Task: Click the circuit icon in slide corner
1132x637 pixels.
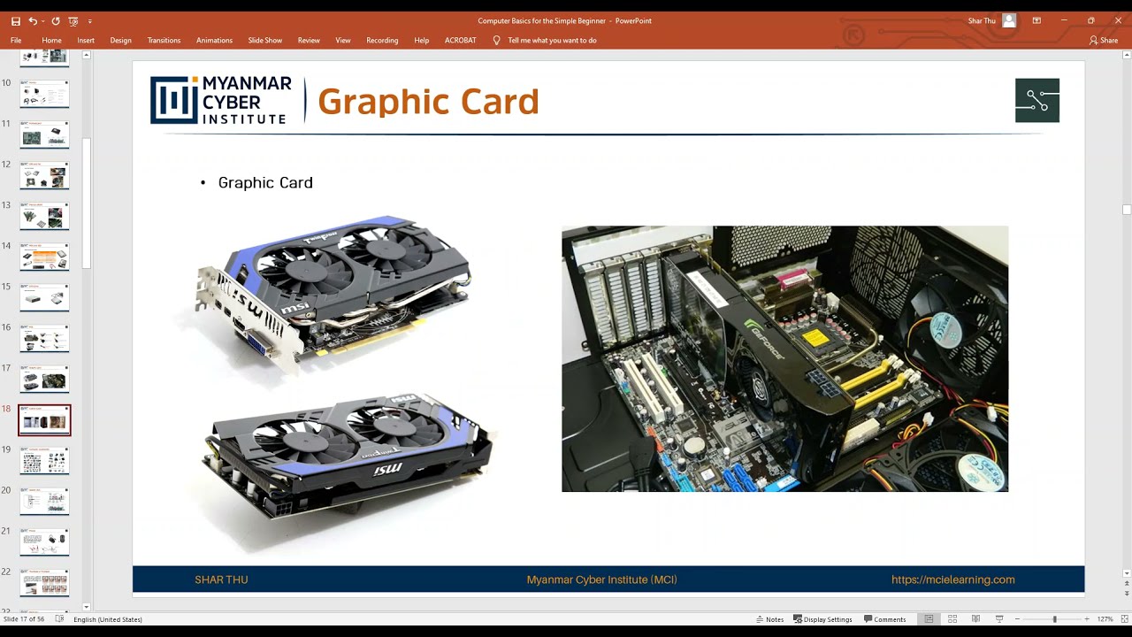Action: click(1037, 100)
